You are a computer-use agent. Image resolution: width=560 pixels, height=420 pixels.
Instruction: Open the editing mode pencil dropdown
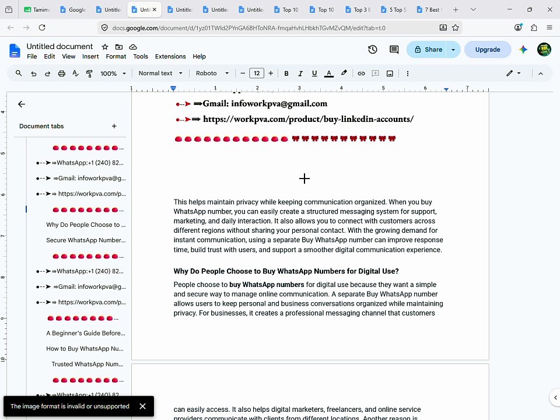pos(513,73)
